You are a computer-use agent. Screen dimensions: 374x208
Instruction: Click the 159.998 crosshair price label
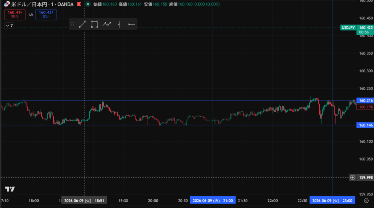(x=365, y=177)
